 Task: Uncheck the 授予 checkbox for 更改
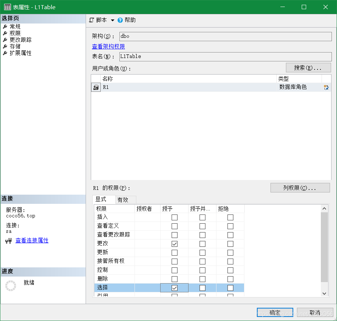click(174, 244)
